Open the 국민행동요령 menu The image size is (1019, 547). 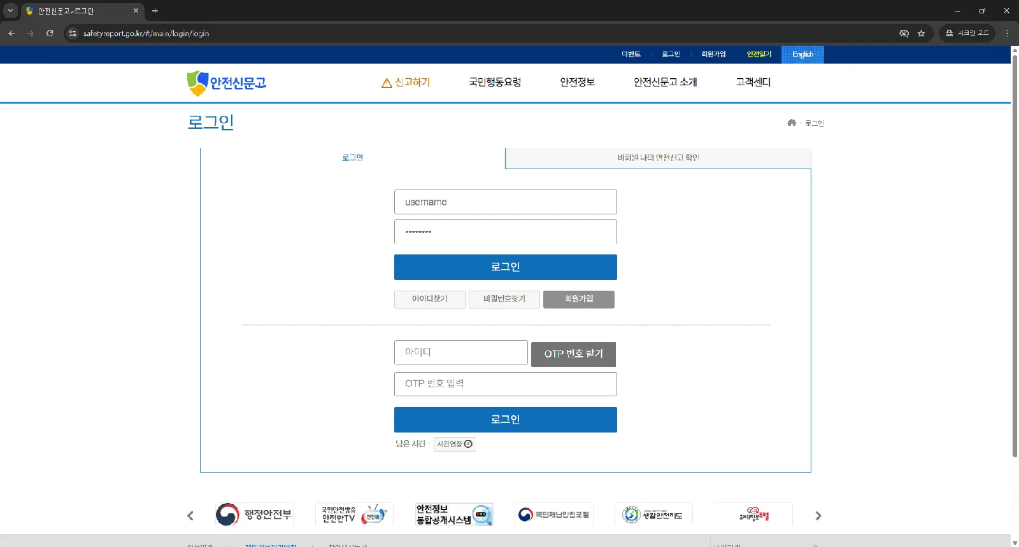(495, 82)
